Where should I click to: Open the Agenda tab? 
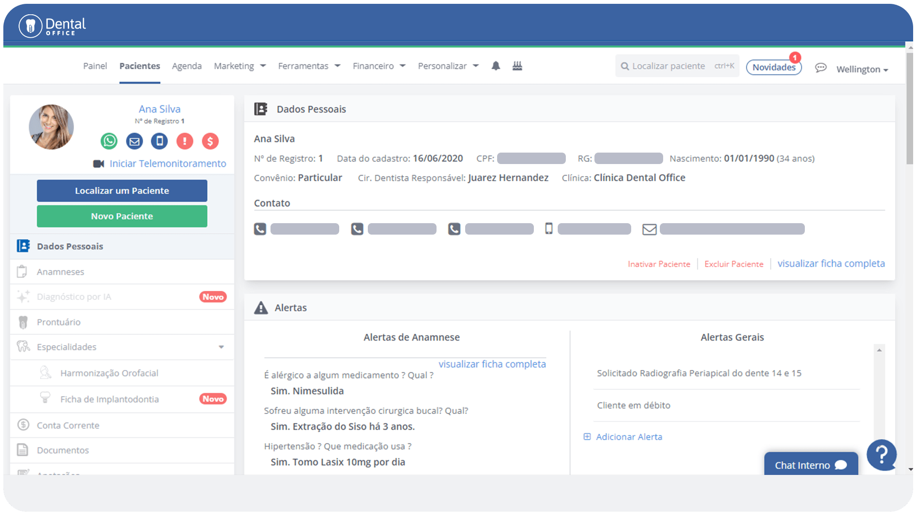pyautogui.click(x=187, y=66)
